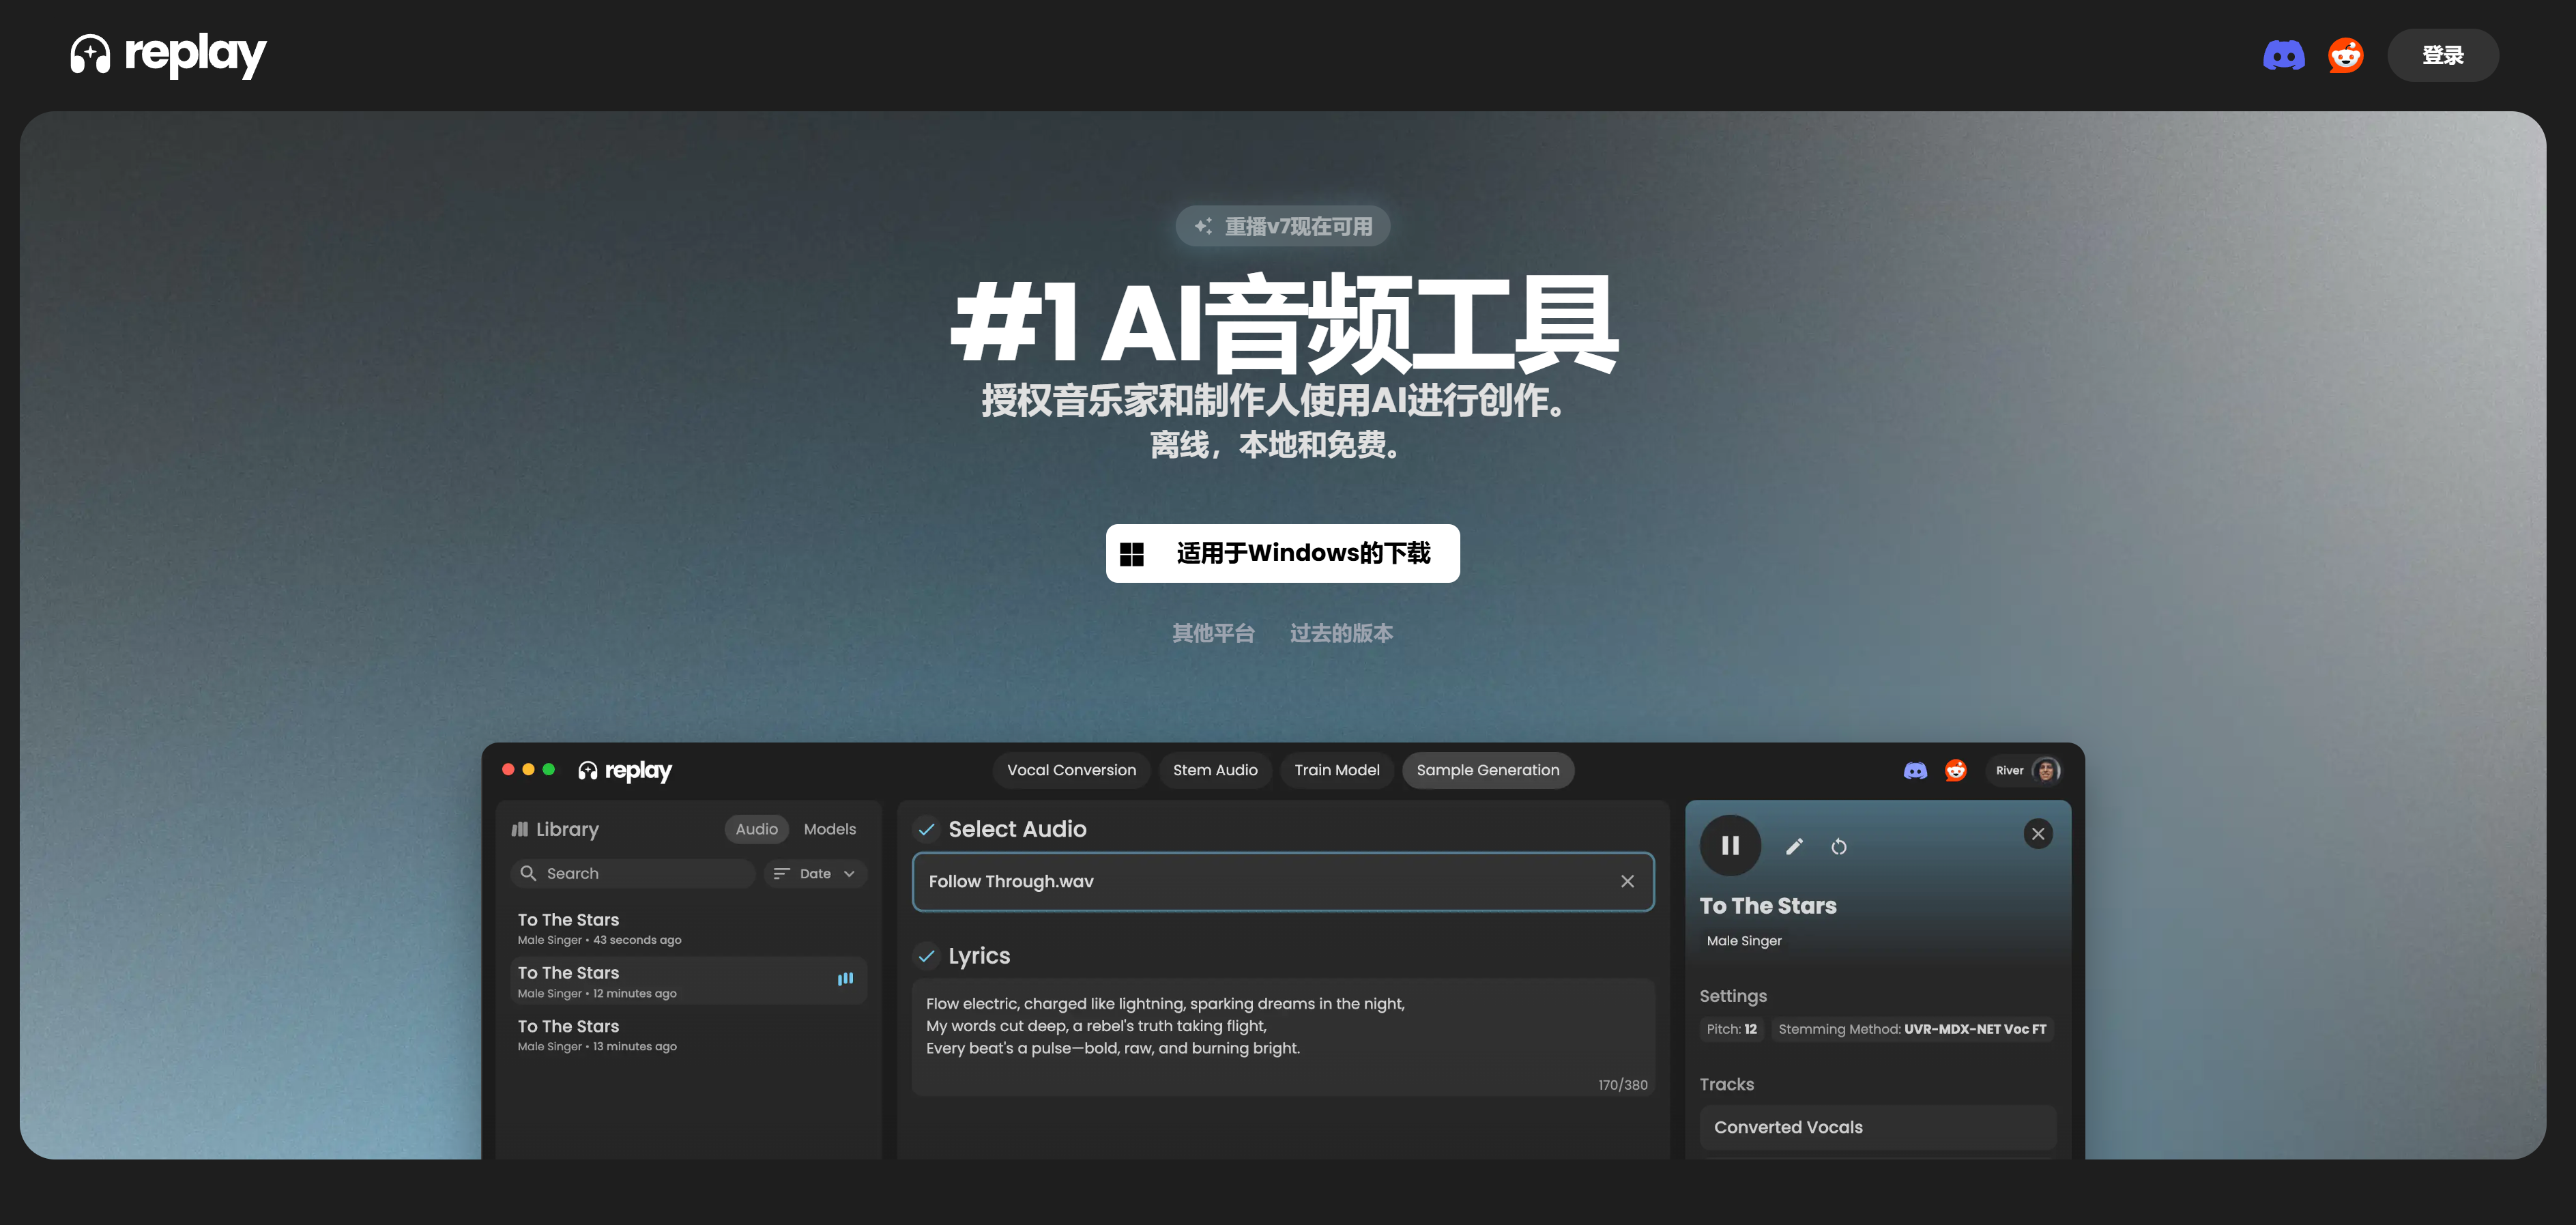Select the Converted Vocals track
2576x1225 pixels.
tap(1877, 1127)
